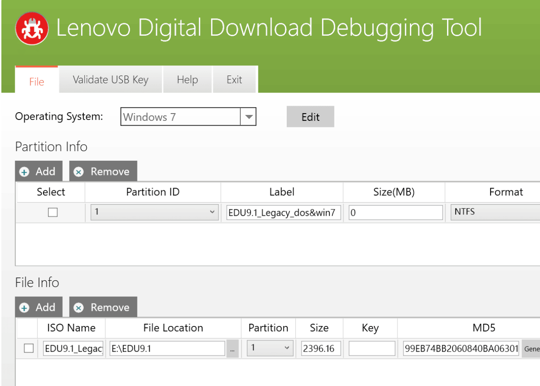540x386 pixels.
Task: Open the Help tab
Action: [x=187, y=80]
